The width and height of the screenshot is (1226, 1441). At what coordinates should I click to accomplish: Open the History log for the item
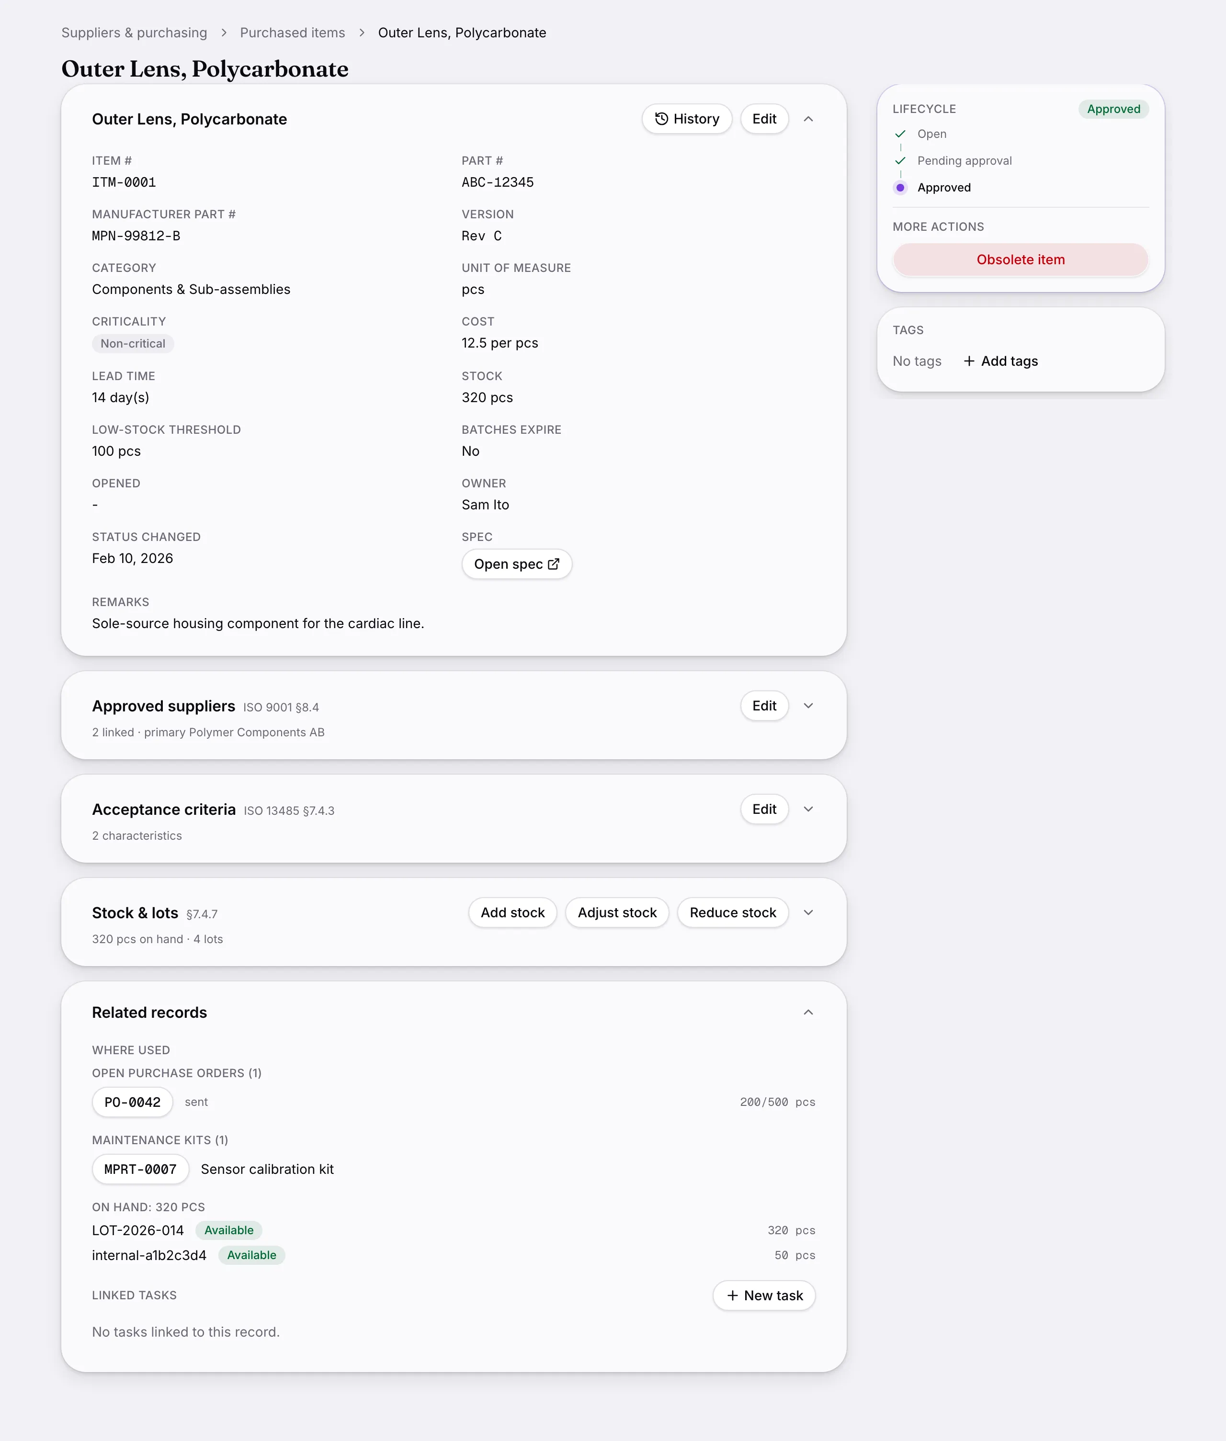(686, 119)
